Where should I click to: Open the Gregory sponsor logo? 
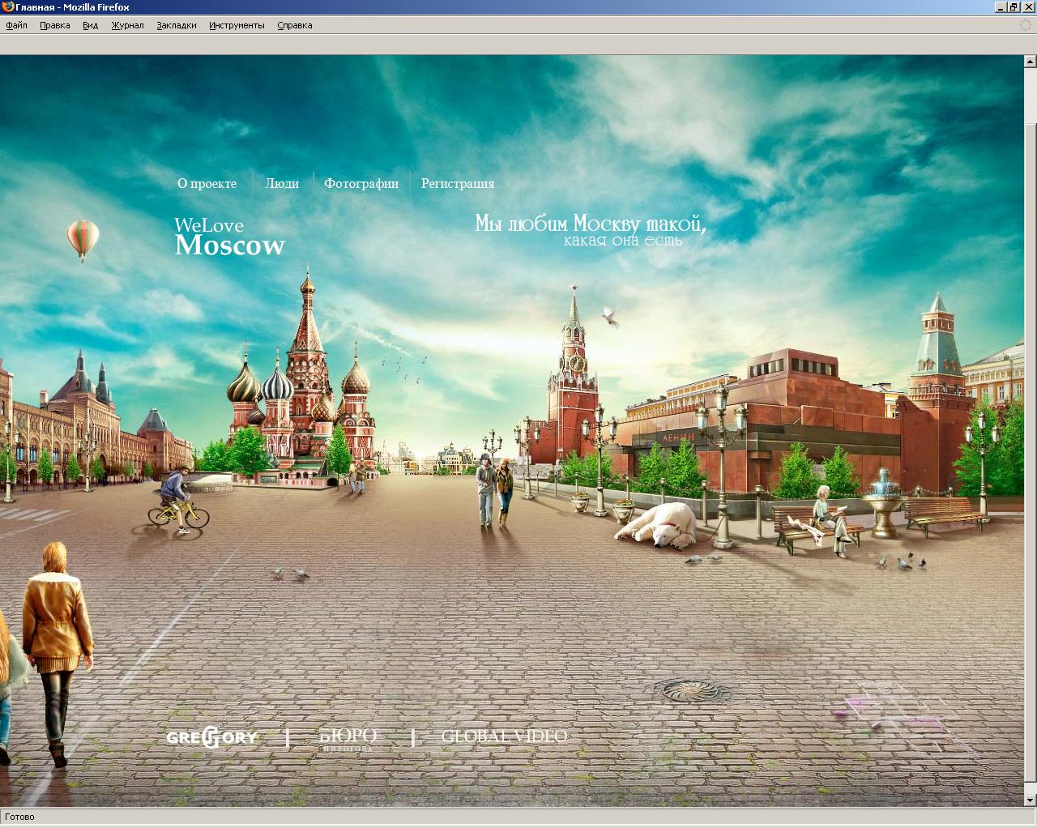tap(212, 737)
